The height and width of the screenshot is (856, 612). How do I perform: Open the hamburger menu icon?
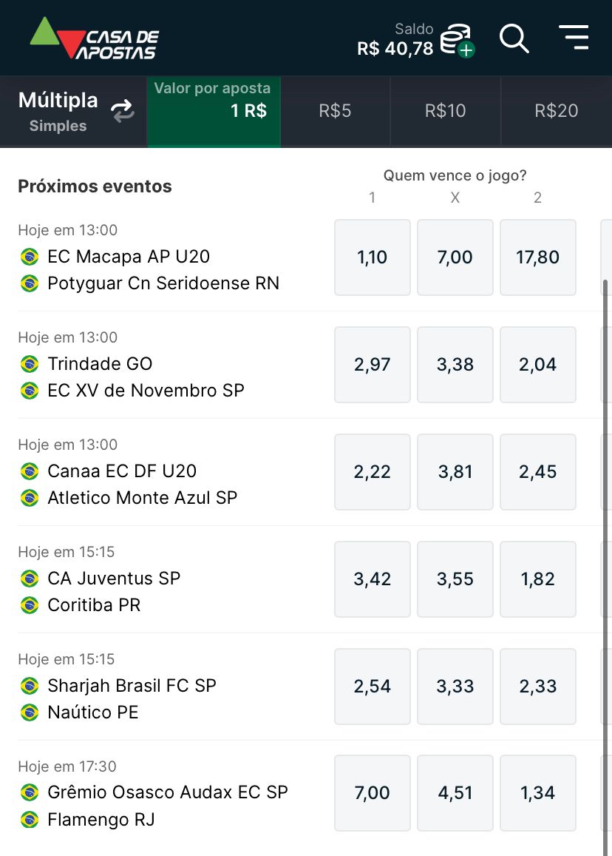coord(574,38)
